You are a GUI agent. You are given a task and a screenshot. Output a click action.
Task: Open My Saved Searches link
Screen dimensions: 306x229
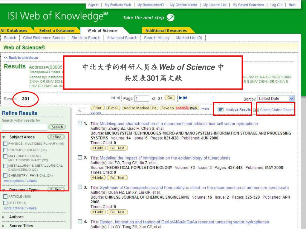click(x=248, y=5)
